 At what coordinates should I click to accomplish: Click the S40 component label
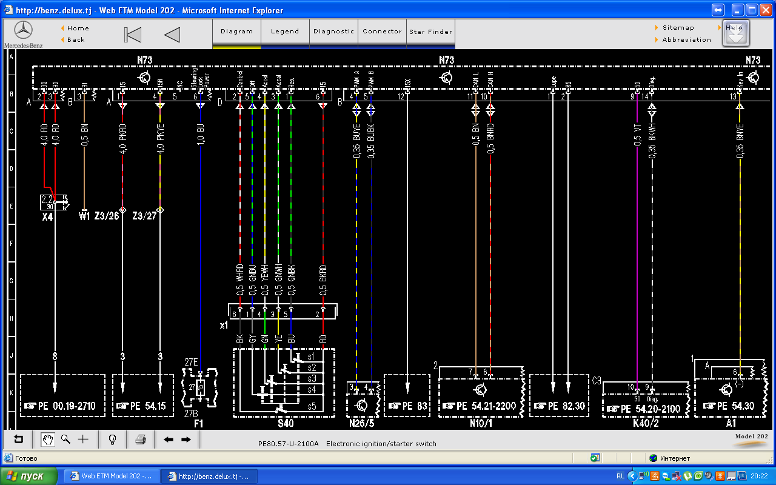click(284, 423)
